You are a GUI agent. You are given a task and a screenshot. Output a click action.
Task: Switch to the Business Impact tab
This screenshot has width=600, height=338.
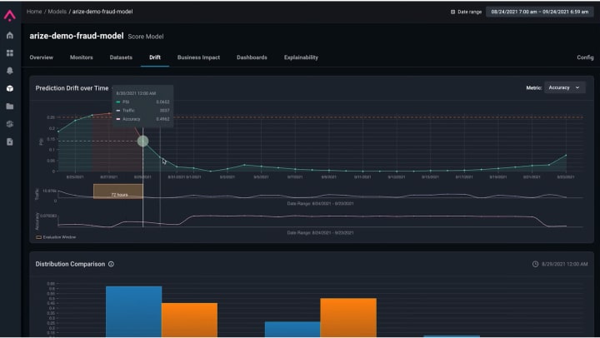point(198,57)
